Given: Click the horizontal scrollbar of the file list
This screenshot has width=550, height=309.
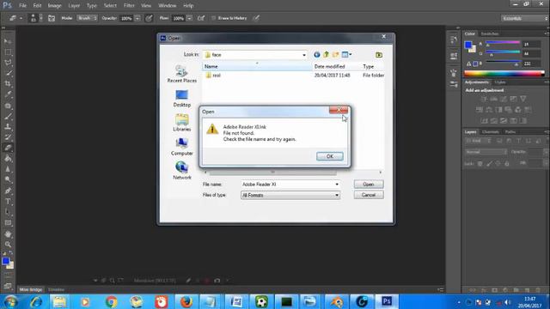Looking at the screenshot, I should coord(272,172).
